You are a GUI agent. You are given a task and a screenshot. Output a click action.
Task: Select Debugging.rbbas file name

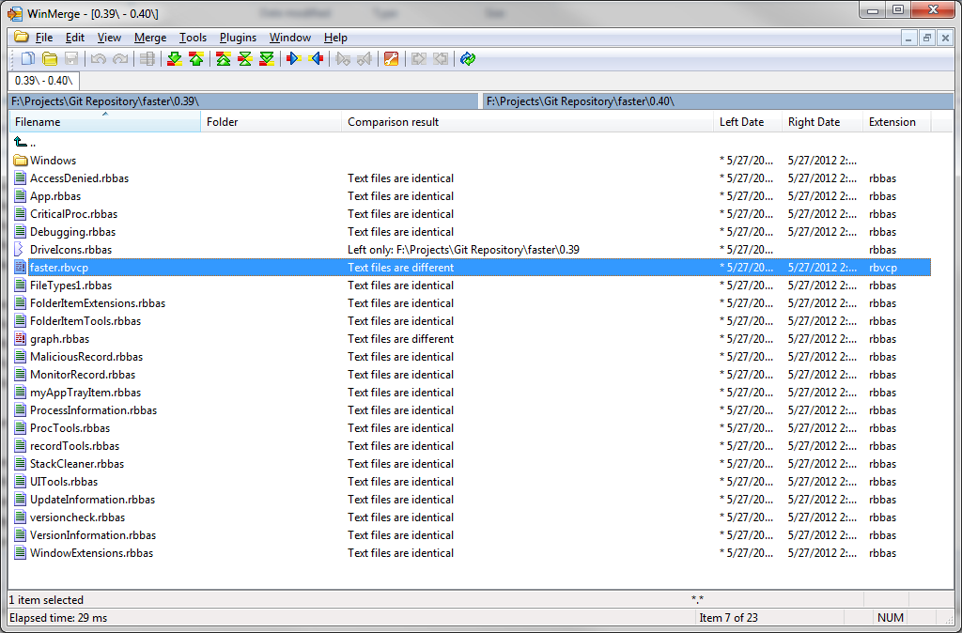pyautogui.click(x=72, y=232)
